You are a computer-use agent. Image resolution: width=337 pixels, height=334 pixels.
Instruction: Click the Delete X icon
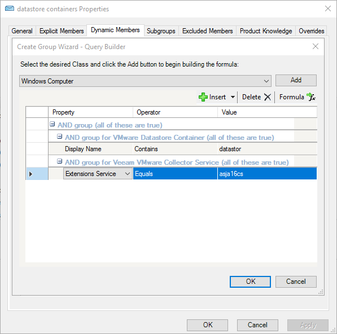coord(268,97)
